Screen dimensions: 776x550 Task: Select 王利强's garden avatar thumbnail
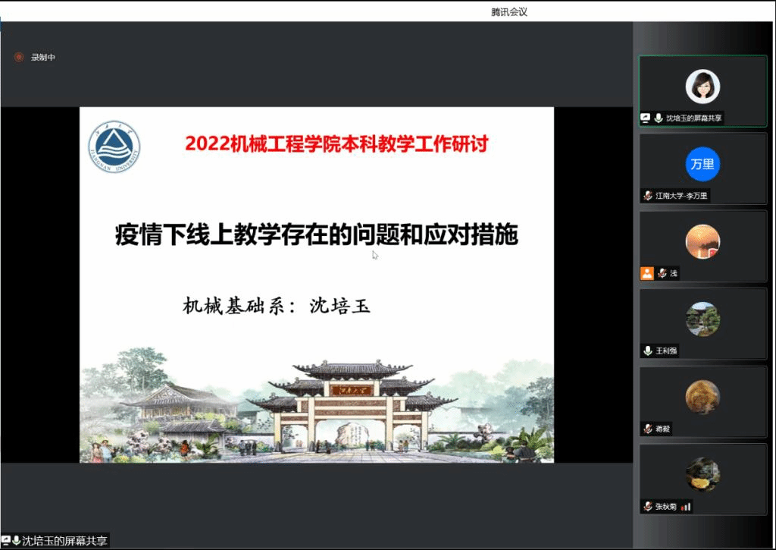702,319
